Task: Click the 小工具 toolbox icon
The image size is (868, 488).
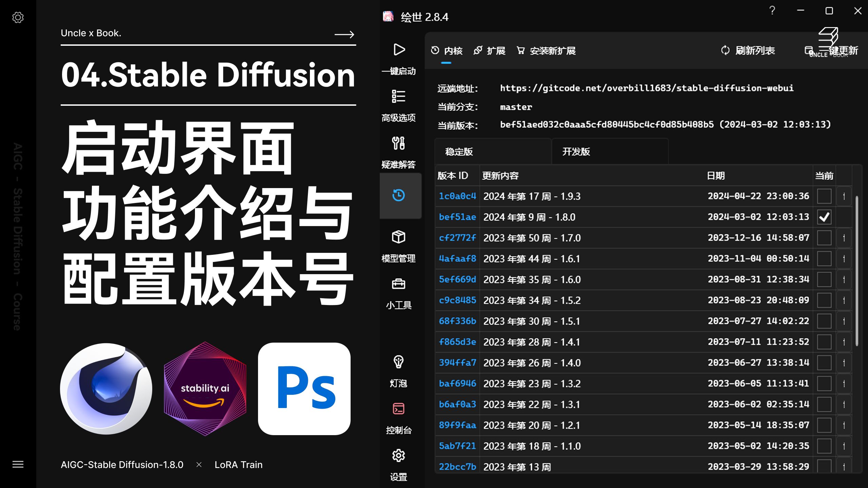Action: pos(399,284)
